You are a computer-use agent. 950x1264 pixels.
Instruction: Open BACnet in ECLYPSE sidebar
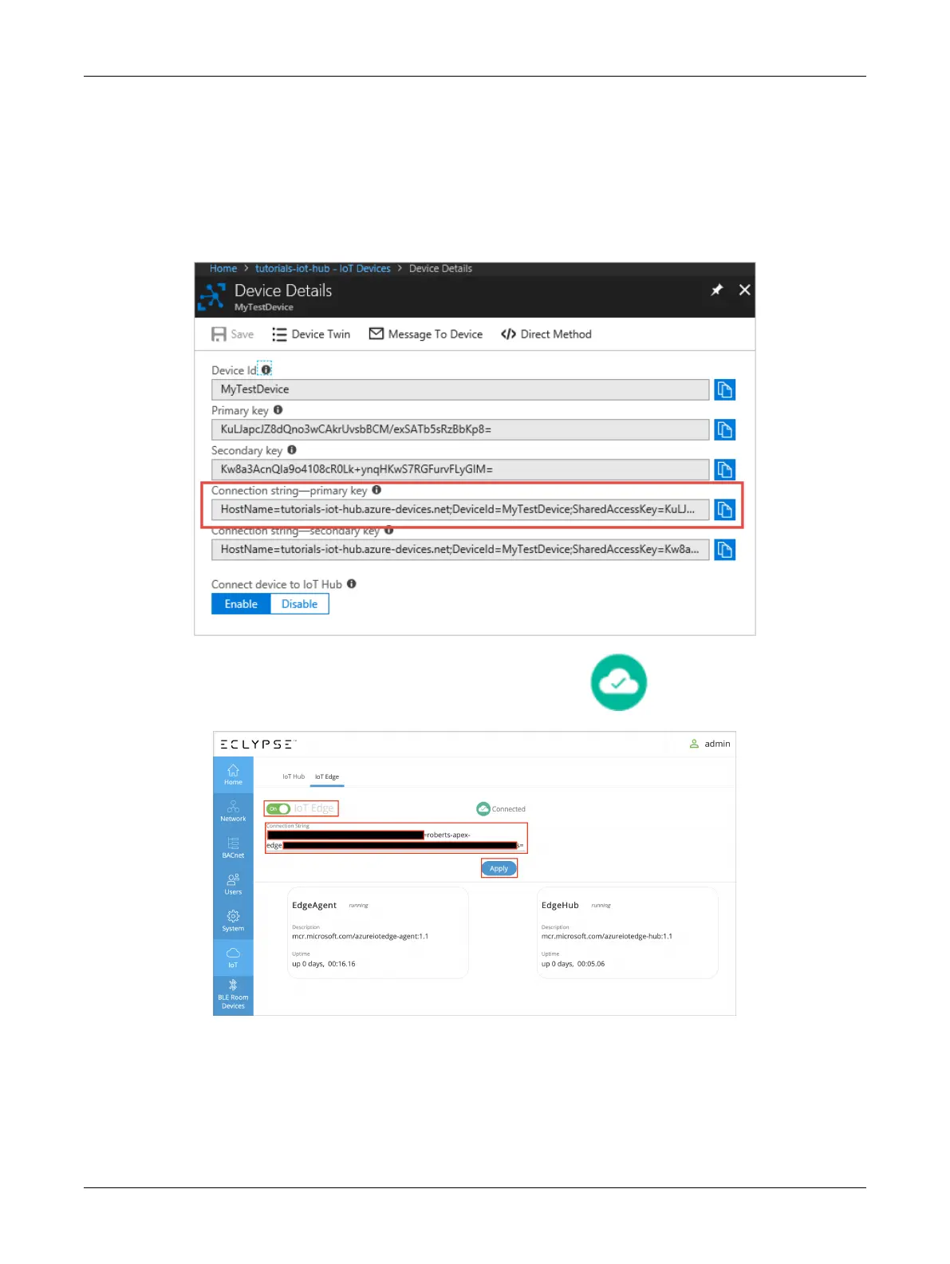pos(233,848)
